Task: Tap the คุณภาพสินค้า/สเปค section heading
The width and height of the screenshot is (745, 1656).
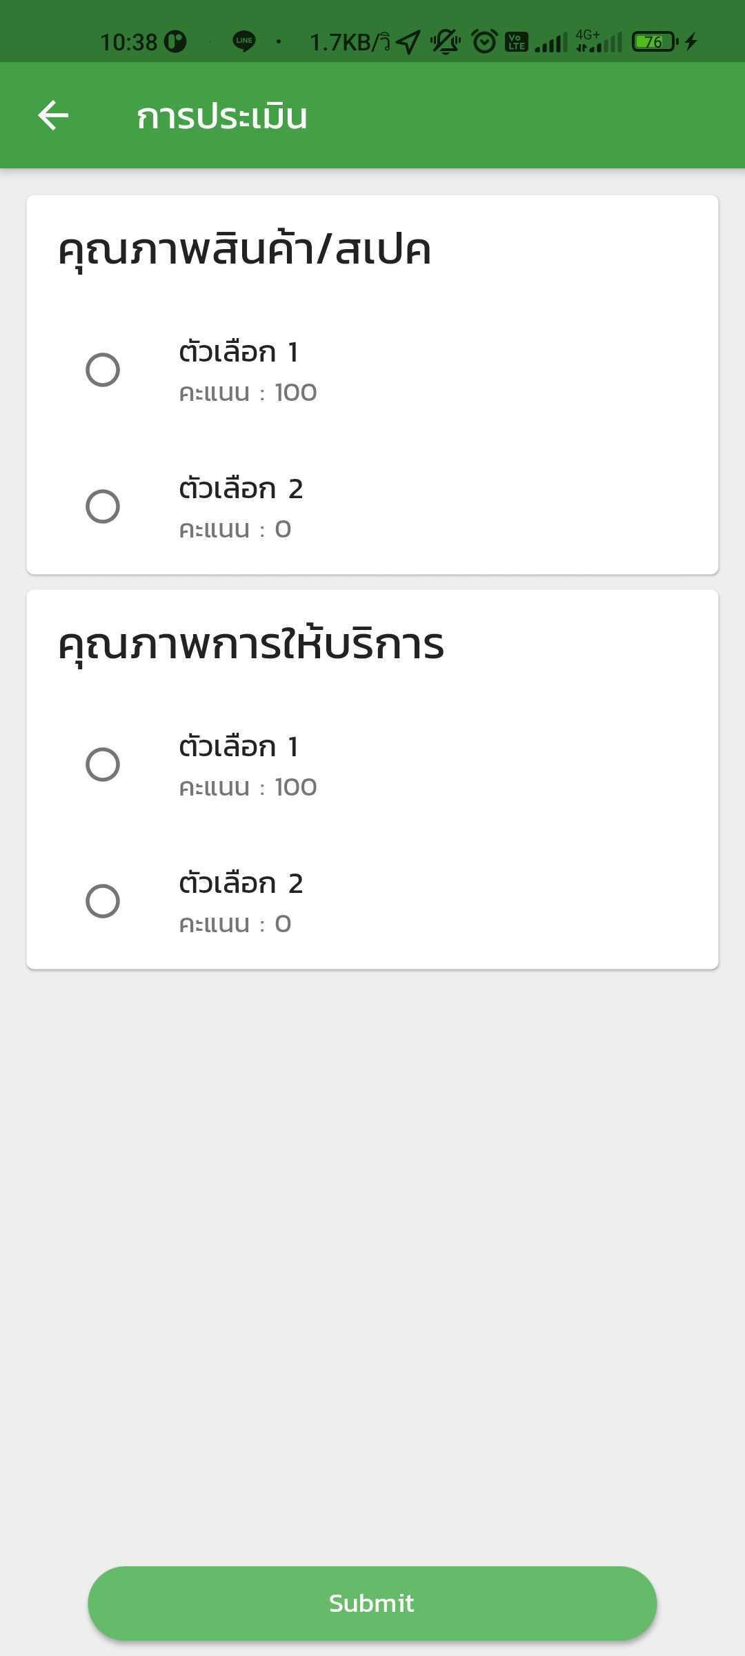Action: (245, 248)
